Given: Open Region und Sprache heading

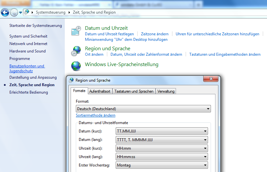Looking at the screenshot, I should pos(108,49).
